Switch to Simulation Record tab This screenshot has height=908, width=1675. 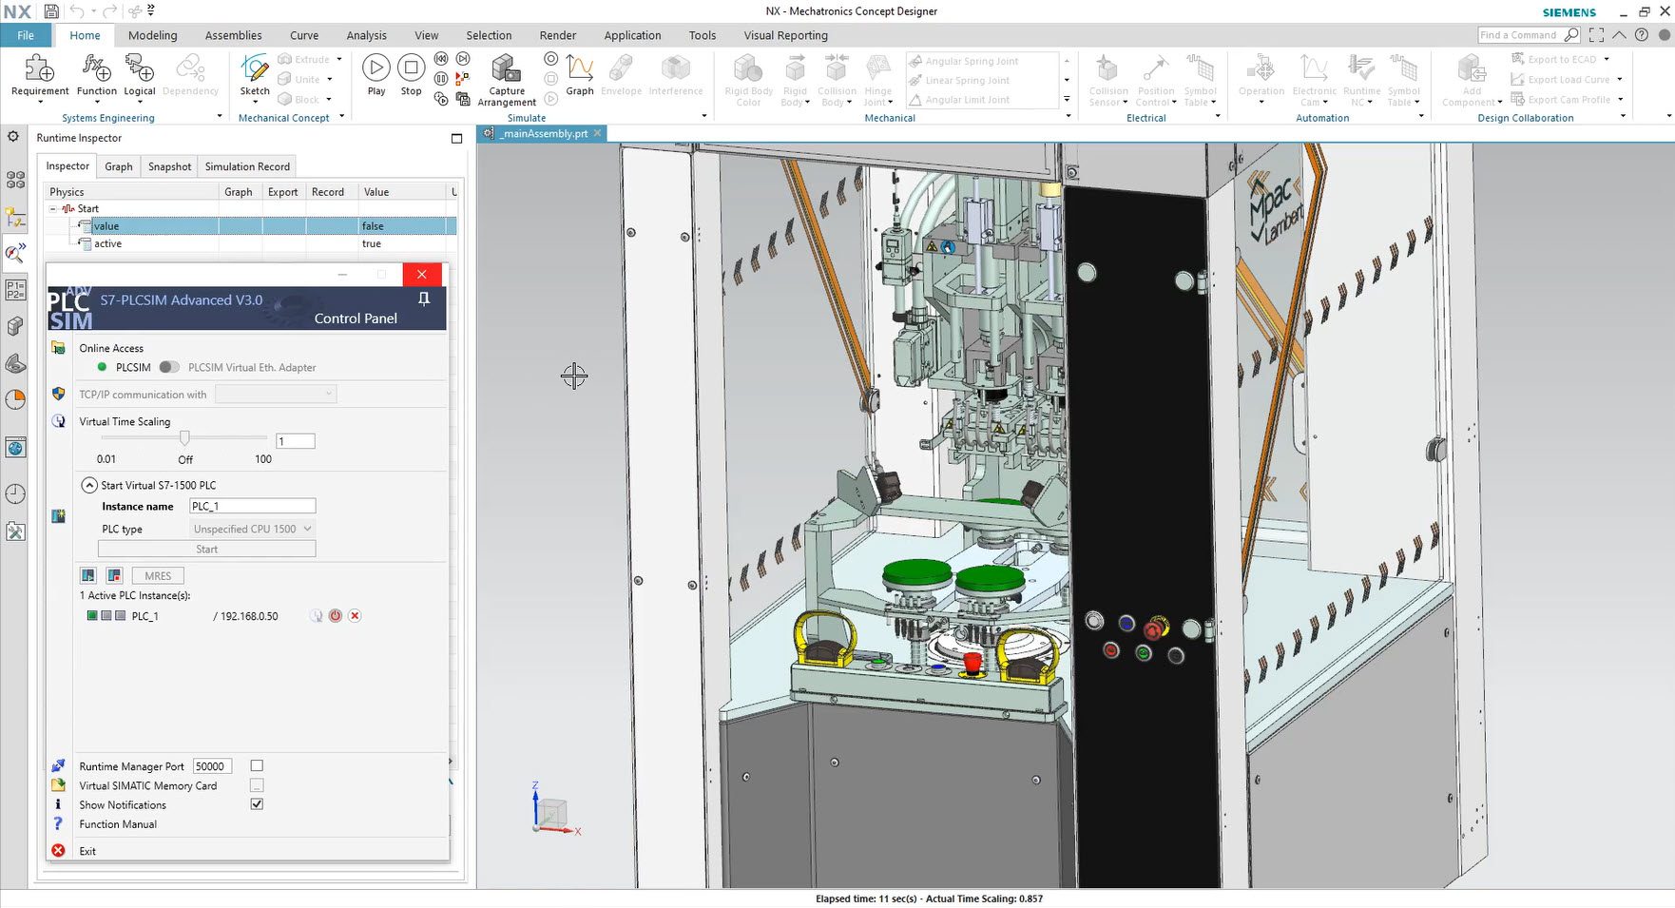click(247, 166)
